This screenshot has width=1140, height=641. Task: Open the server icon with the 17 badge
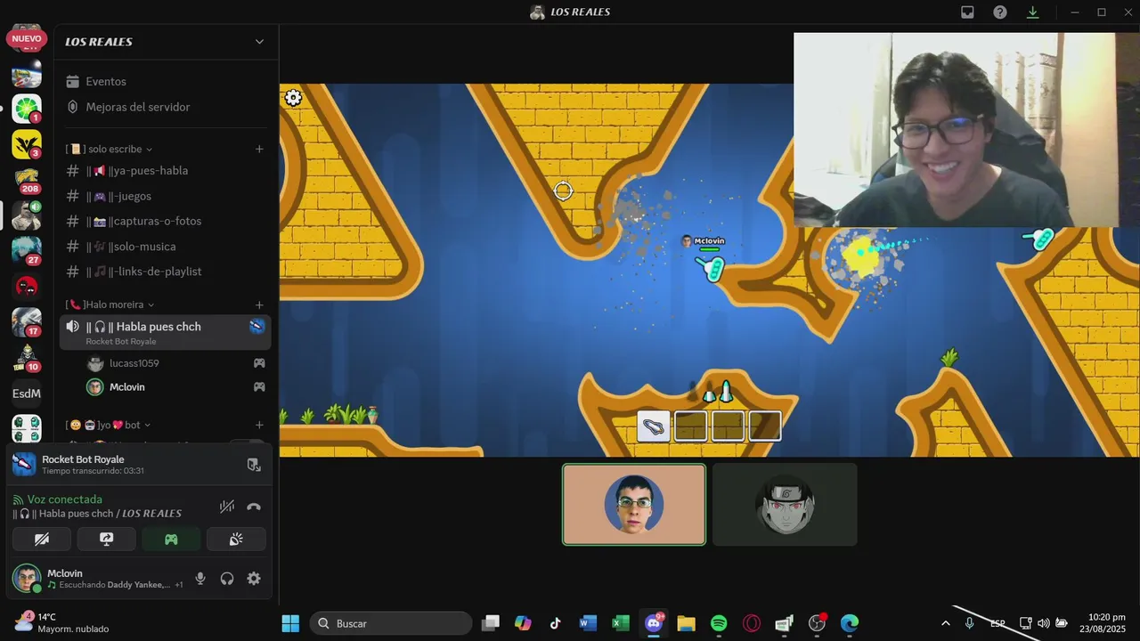pos(27,322)
